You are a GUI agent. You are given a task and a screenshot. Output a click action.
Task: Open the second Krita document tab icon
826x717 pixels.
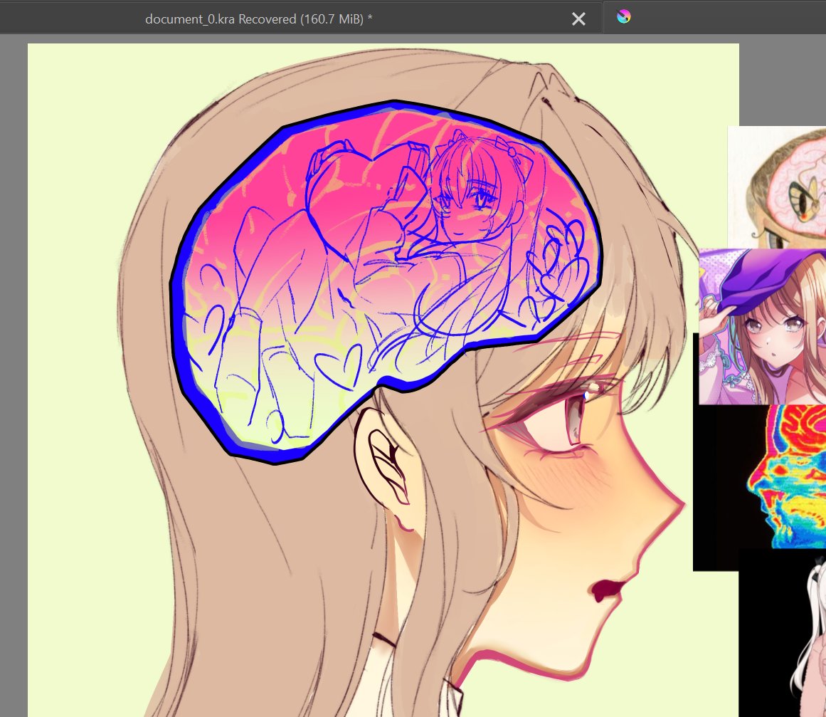624,17
